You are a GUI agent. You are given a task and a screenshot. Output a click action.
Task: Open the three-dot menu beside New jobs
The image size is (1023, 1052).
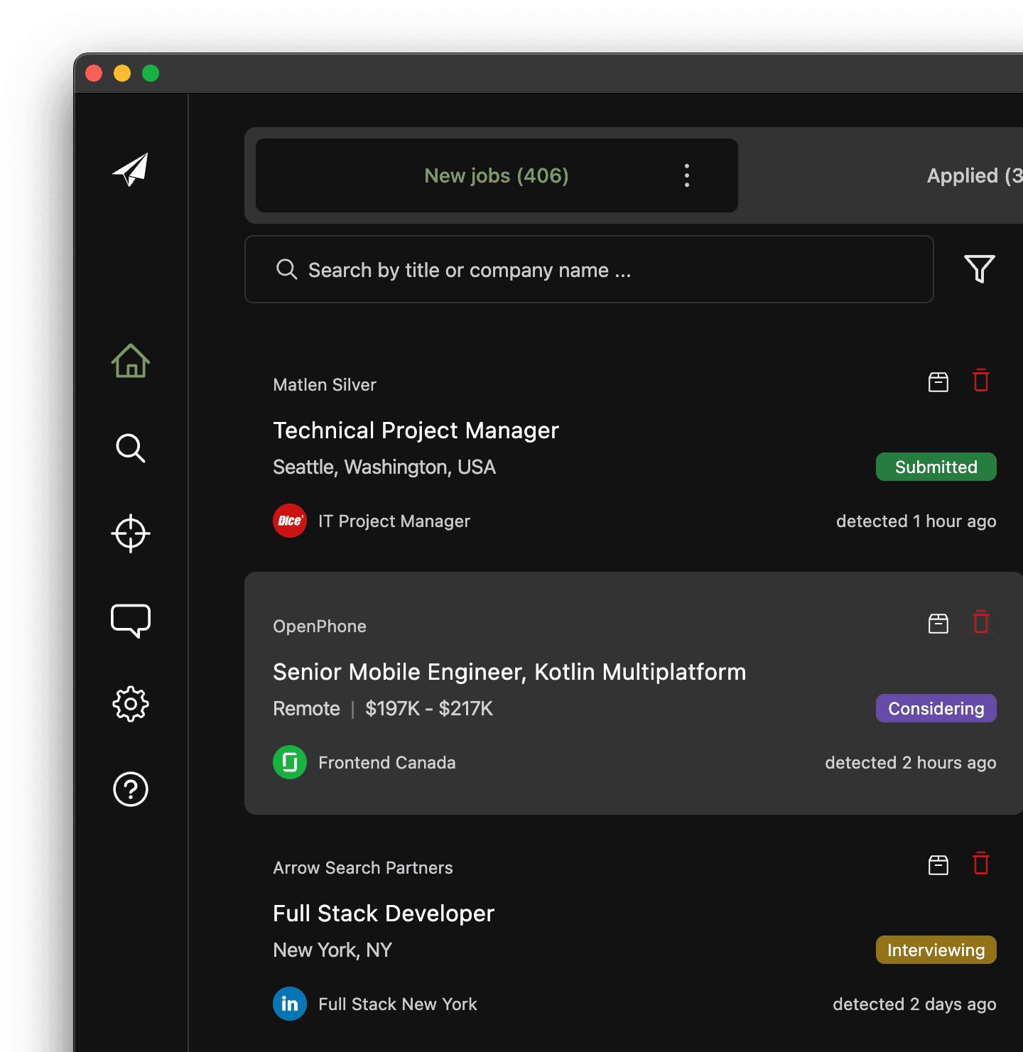click(x=686, y=175)
